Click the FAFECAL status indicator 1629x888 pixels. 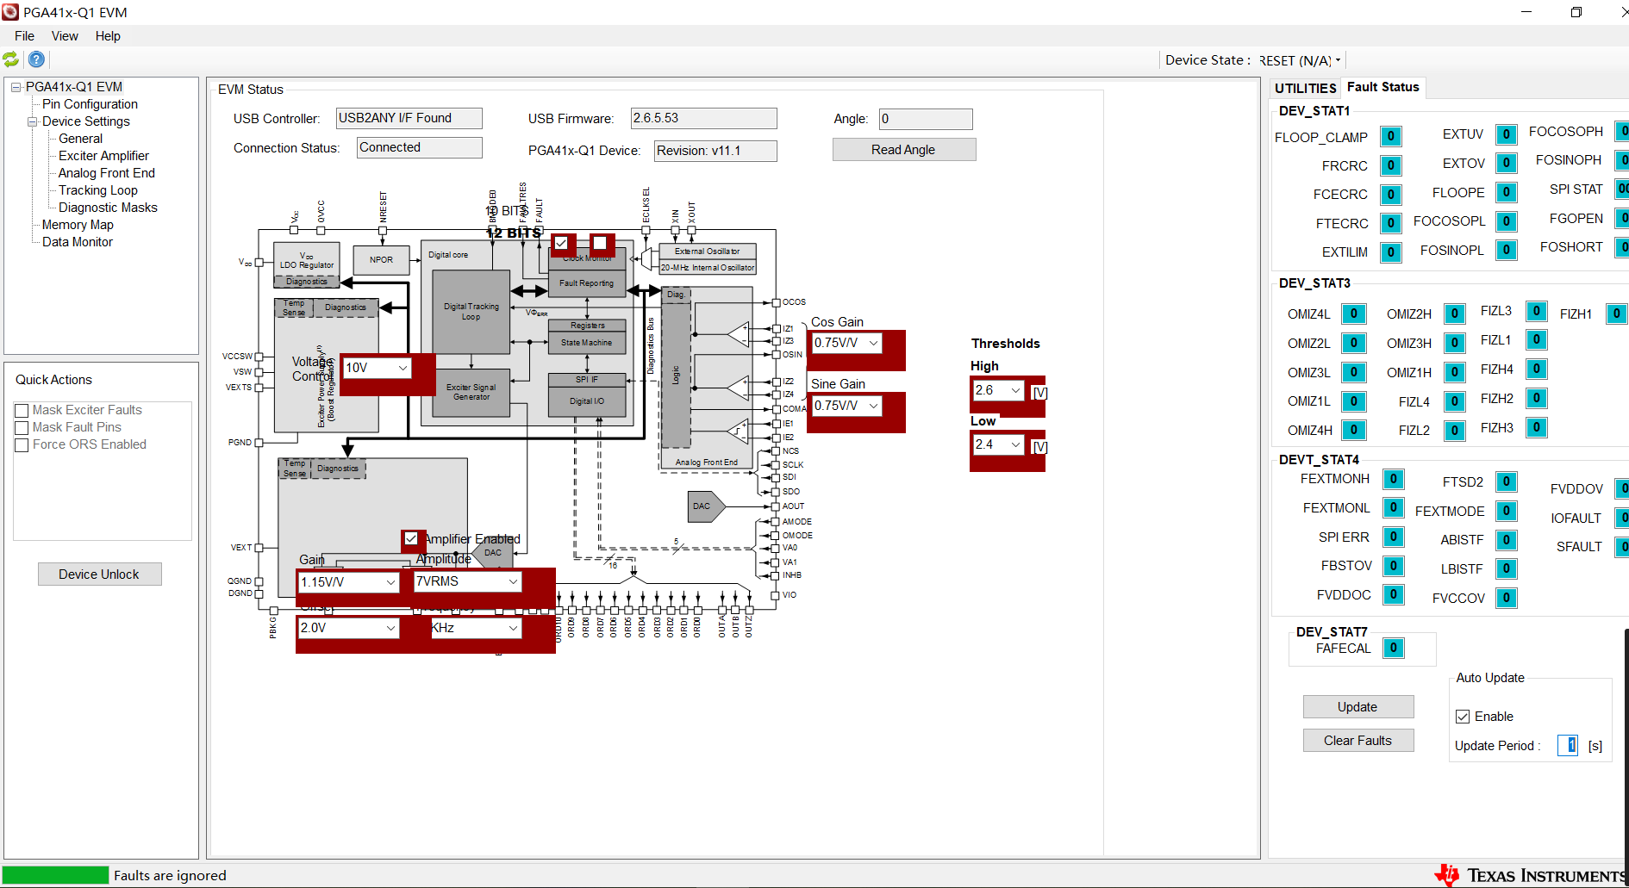[1393, 648]
